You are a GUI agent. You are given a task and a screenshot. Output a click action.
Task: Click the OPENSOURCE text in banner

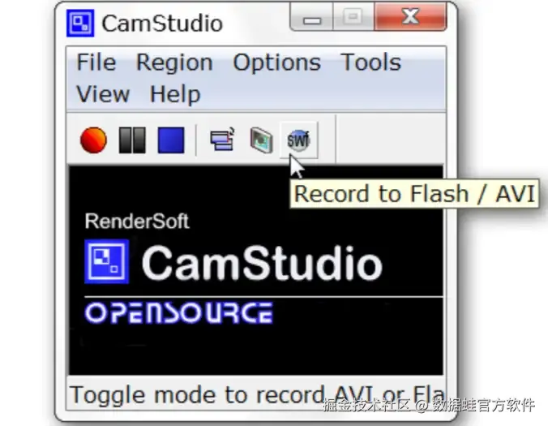click(179, 313)
